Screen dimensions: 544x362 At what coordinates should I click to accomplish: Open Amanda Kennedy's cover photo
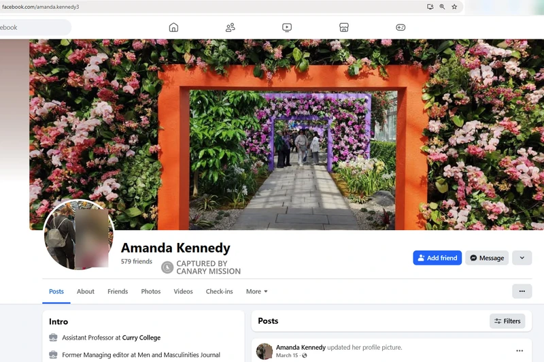click(286, 134)
